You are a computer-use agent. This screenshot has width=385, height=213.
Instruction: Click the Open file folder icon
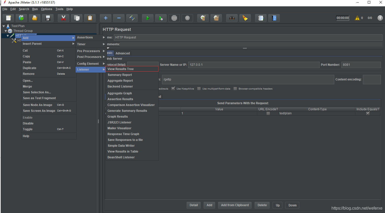35,18
